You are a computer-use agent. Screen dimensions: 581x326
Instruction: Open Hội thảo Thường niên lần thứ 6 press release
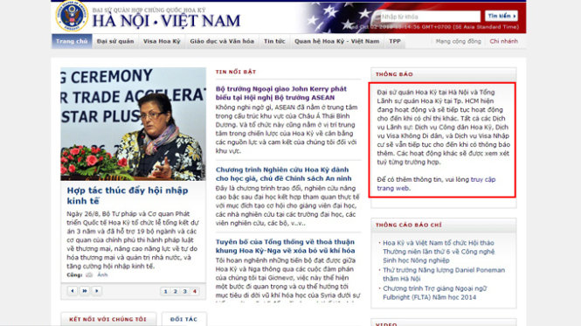click(x=439, y=252)
